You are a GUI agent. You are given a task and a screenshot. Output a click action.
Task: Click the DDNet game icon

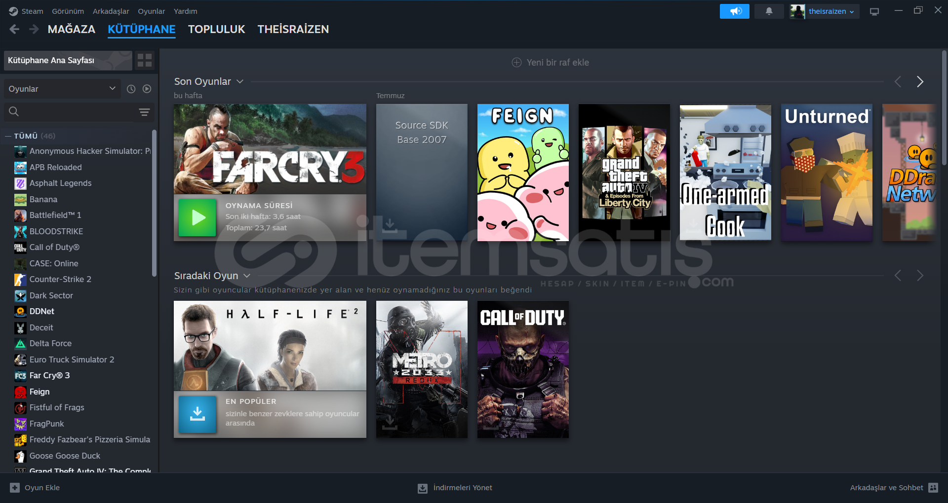click(x=20, y=312)
